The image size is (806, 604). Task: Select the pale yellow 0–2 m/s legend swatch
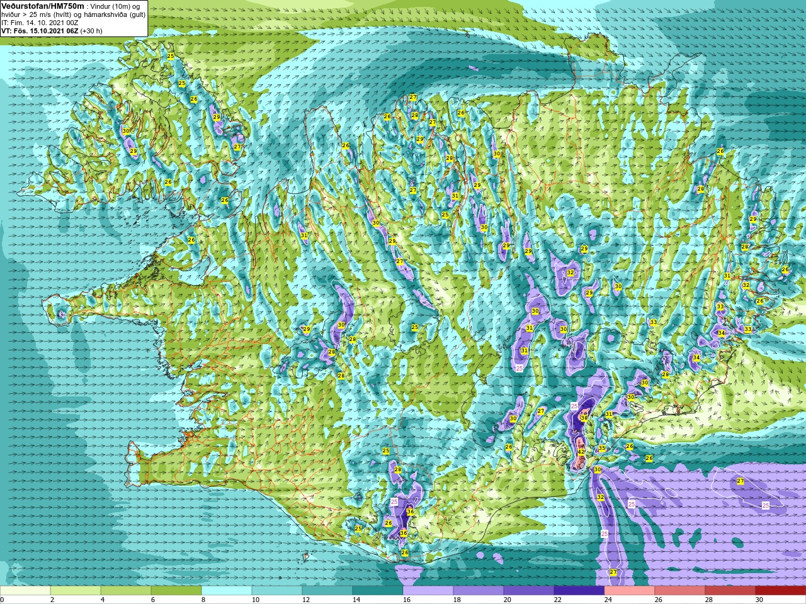pos(25,591)
